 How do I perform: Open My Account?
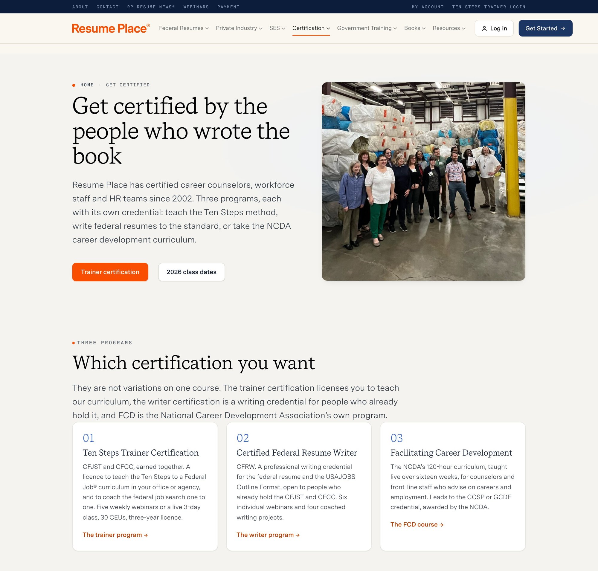coord(428,7)
